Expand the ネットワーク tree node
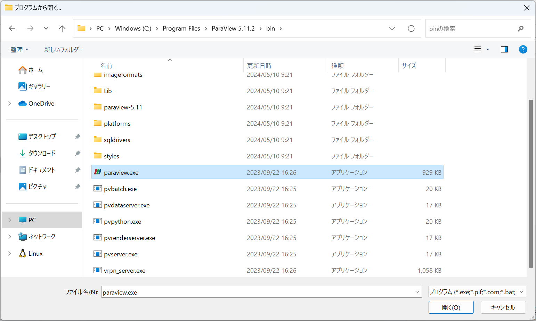Image resolution: width=536 pixels, height=321 pixels. tap(10, 237)
